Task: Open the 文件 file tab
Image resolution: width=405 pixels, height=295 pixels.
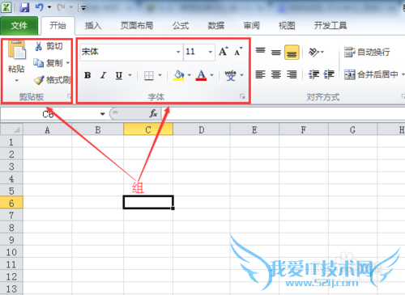Action: coord(19,26)
